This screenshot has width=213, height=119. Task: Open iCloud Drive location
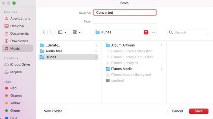click(17, 65)
